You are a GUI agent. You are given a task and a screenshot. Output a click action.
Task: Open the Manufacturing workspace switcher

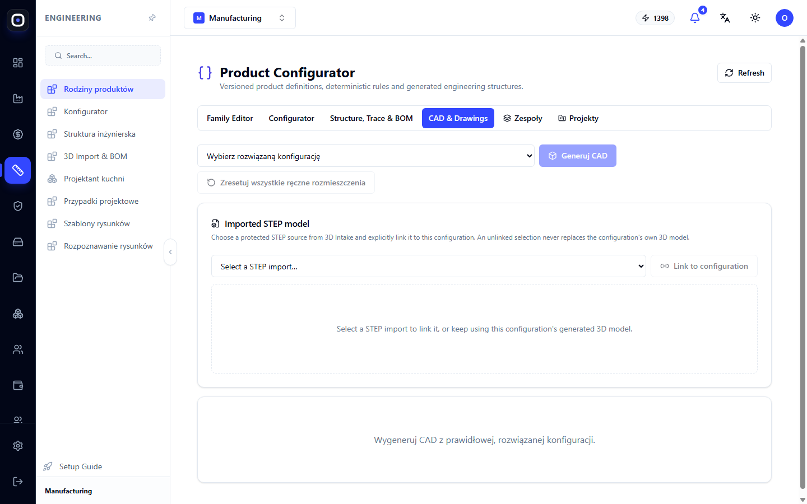pos(240,18)
